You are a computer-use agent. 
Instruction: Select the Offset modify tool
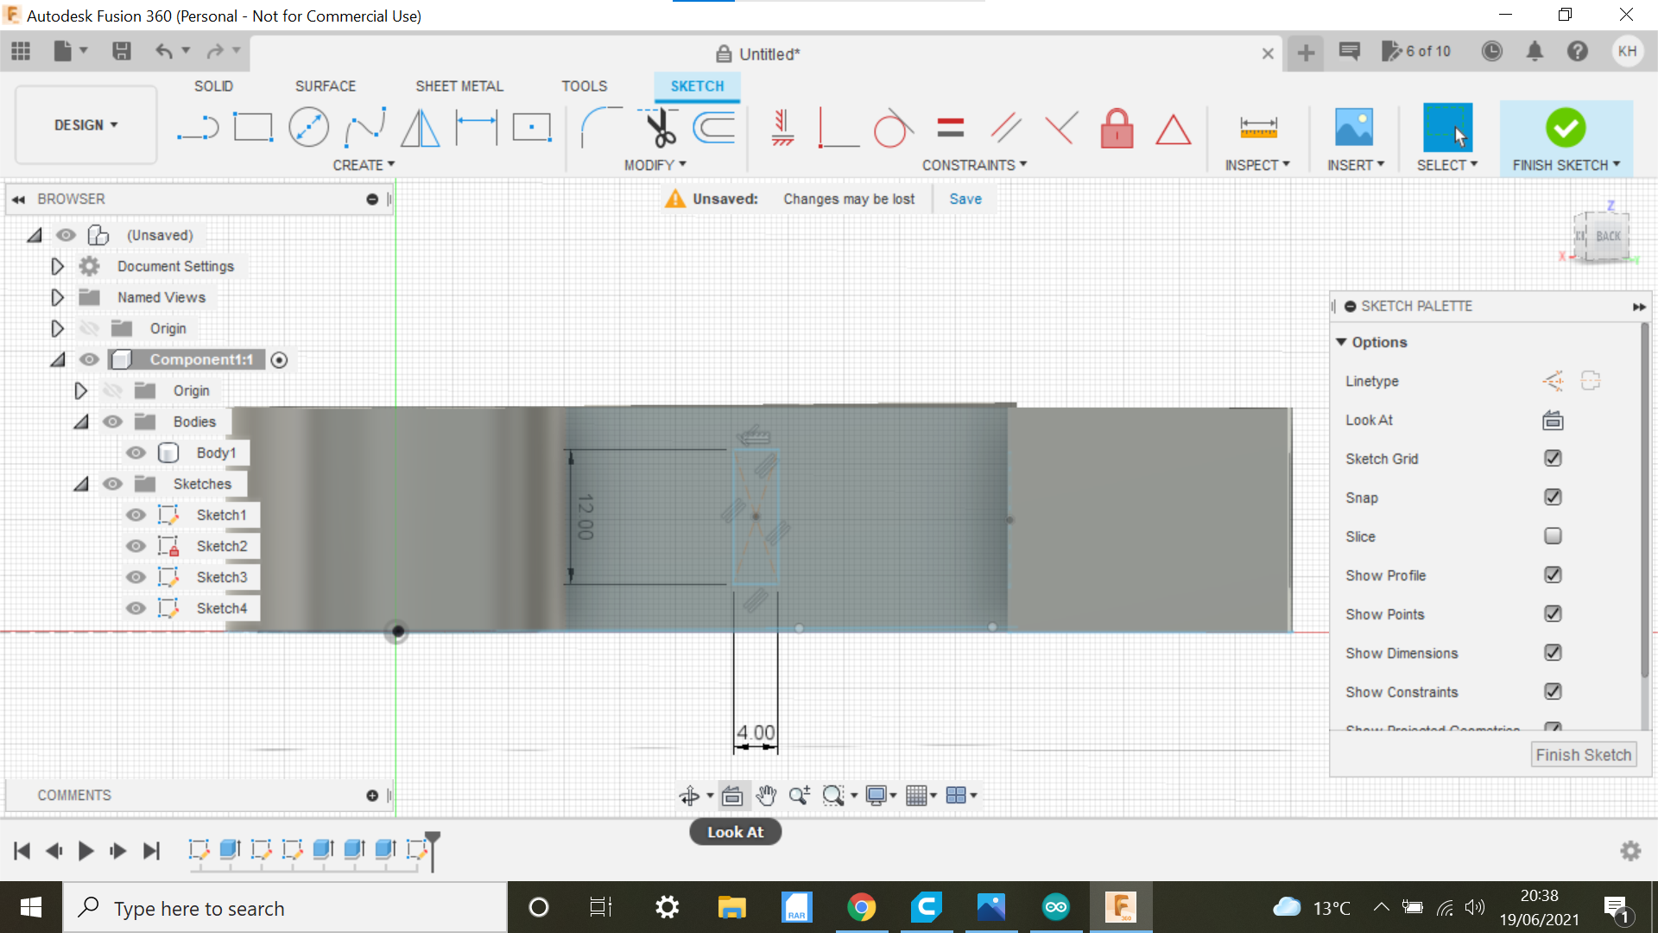[x=715, y=128]
